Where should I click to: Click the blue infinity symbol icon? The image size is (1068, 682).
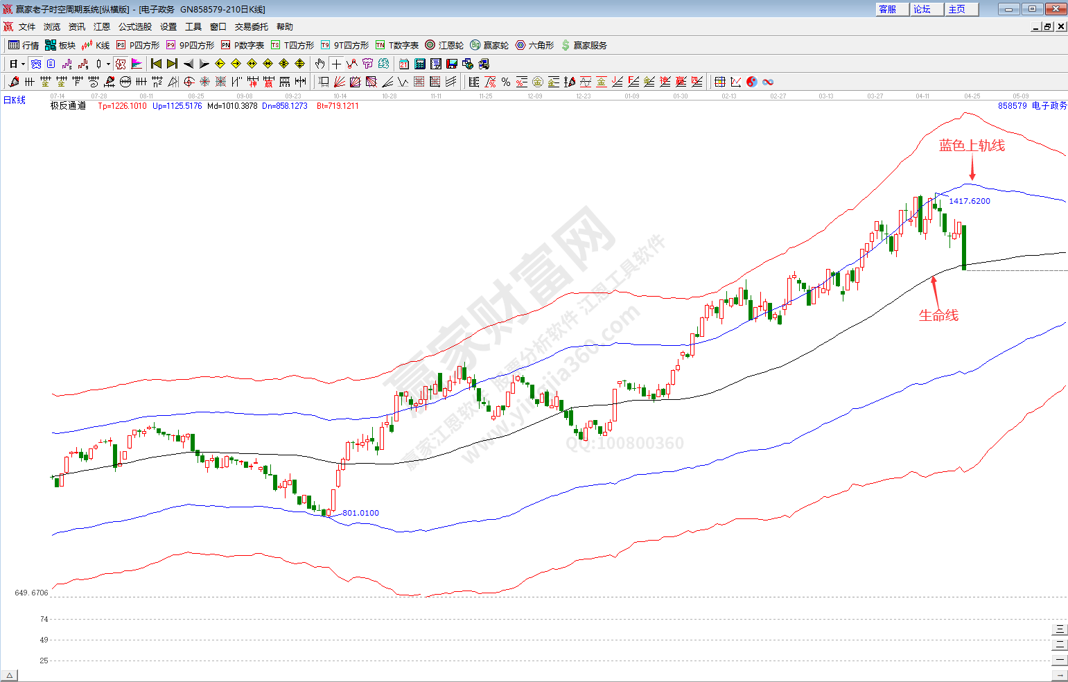tap(768, 82)
